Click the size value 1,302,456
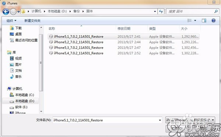Screen dimensions: 221x137 tap(190, 48)
